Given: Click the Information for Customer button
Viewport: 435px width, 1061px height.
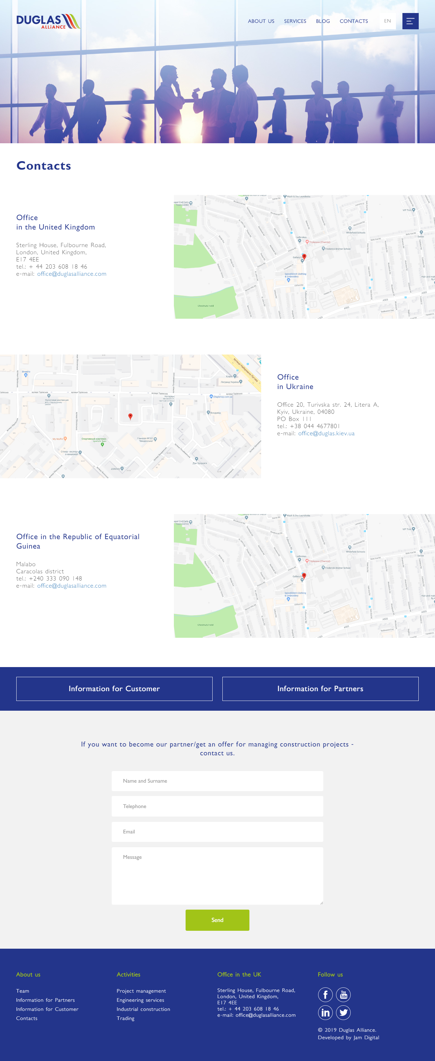Looking at the screenshot, I should [x=114, y=689].
